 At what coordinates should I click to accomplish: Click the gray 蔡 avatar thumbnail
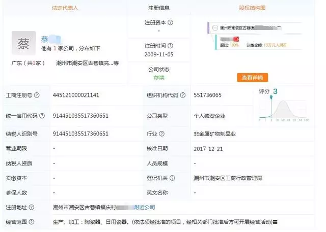(x=23, y=43)
